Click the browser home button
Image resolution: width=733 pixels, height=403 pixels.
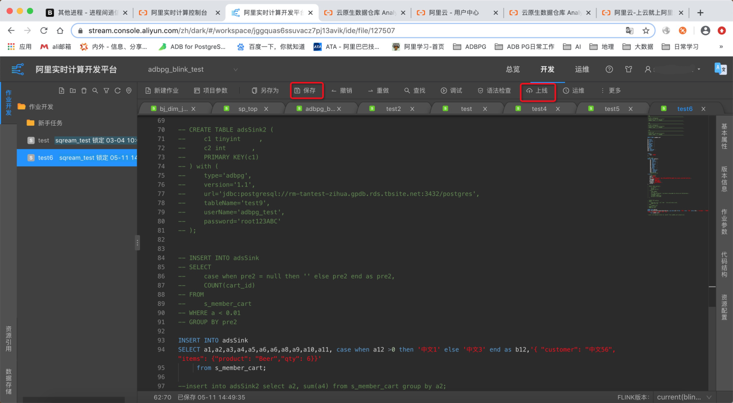click(x=60, y=30)
